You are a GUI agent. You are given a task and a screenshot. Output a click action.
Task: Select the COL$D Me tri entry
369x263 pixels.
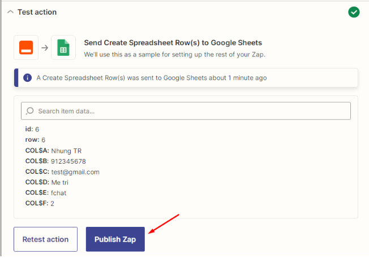click(47, 182)
